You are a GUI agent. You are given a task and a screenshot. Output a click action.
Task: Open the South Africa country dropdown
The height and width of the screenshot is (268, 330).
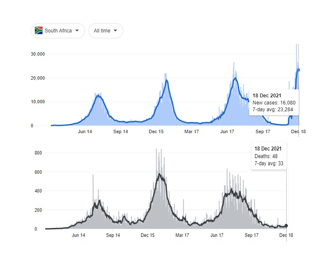[58, 31]
